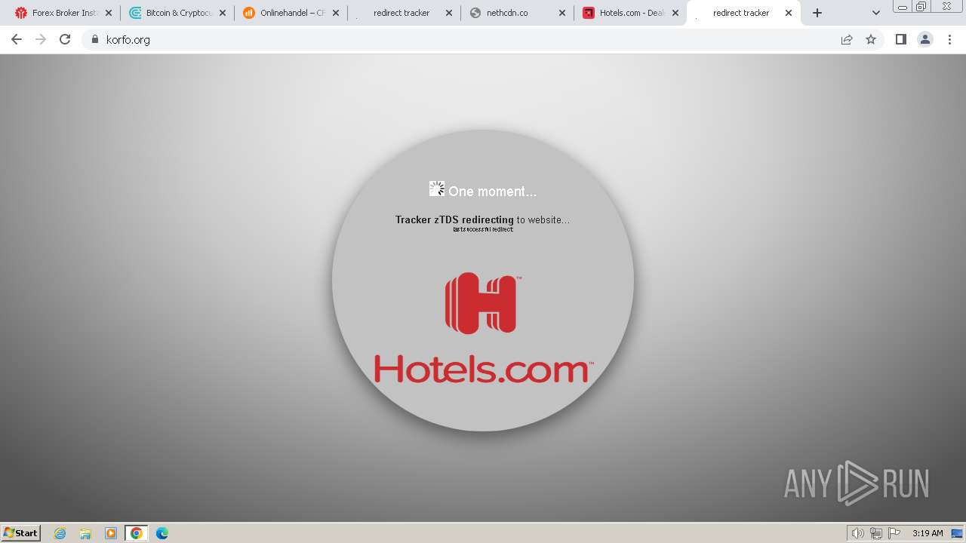Open File Explorer from taskbar

[85, 533]
